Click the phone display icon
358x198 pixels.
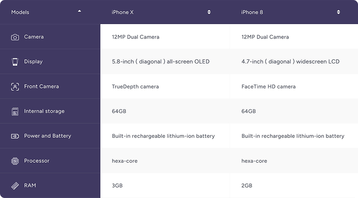[15, 62]
